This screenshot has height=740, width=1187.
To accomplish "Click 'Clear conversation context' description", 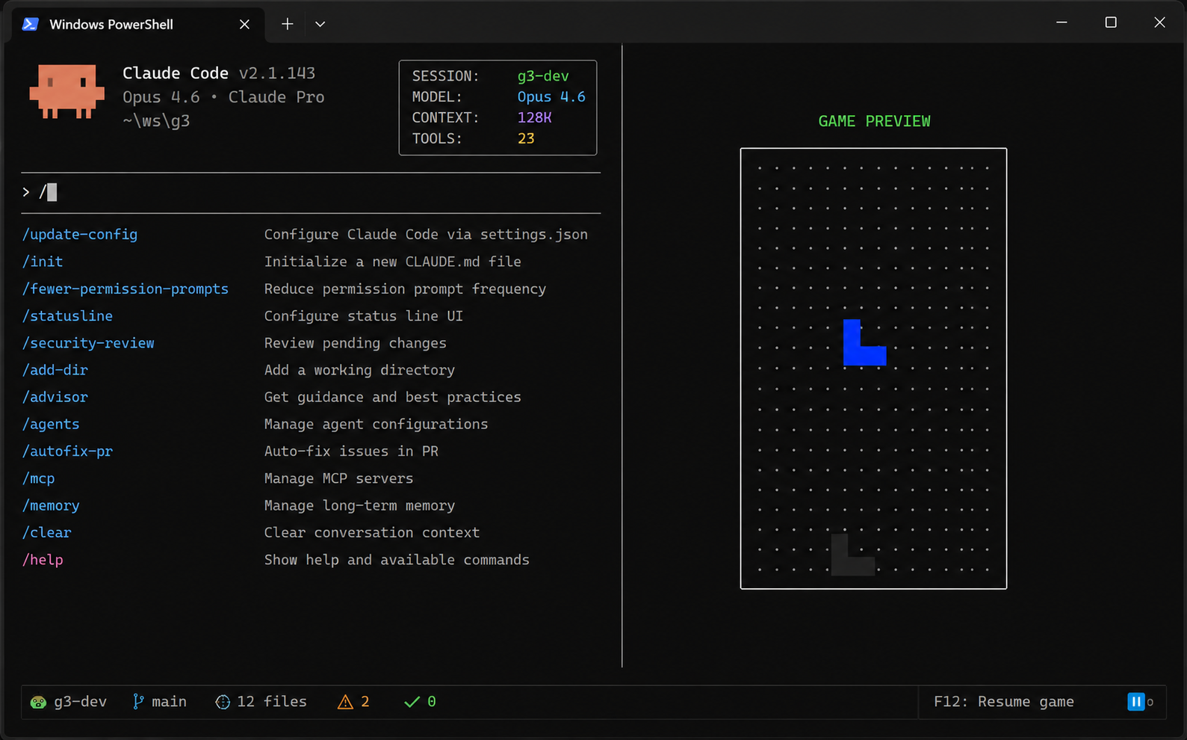I will pos(371,532).
